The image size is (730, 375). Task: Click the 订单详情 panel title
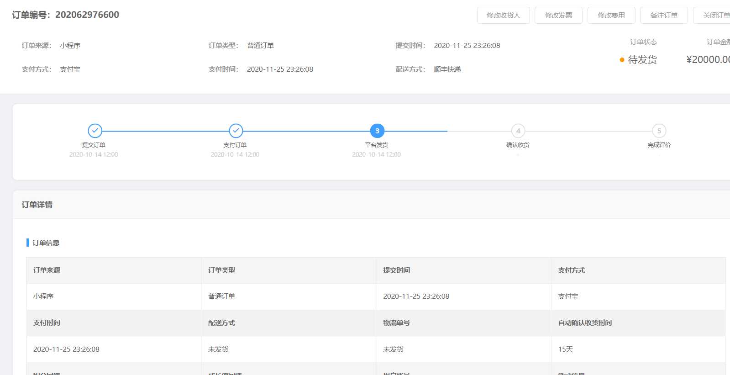coord(37,205)
